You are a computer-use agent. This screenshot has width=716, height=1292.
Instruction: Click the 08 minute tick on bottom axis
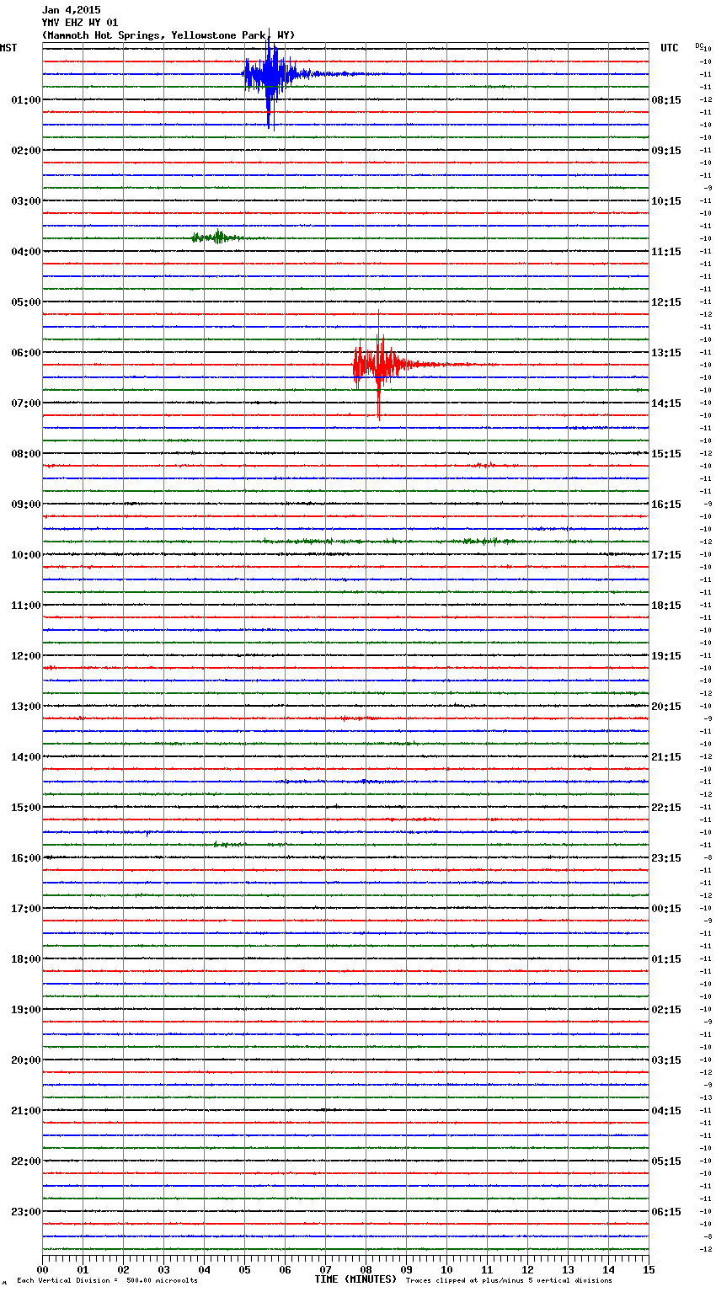click(366, 1269)
